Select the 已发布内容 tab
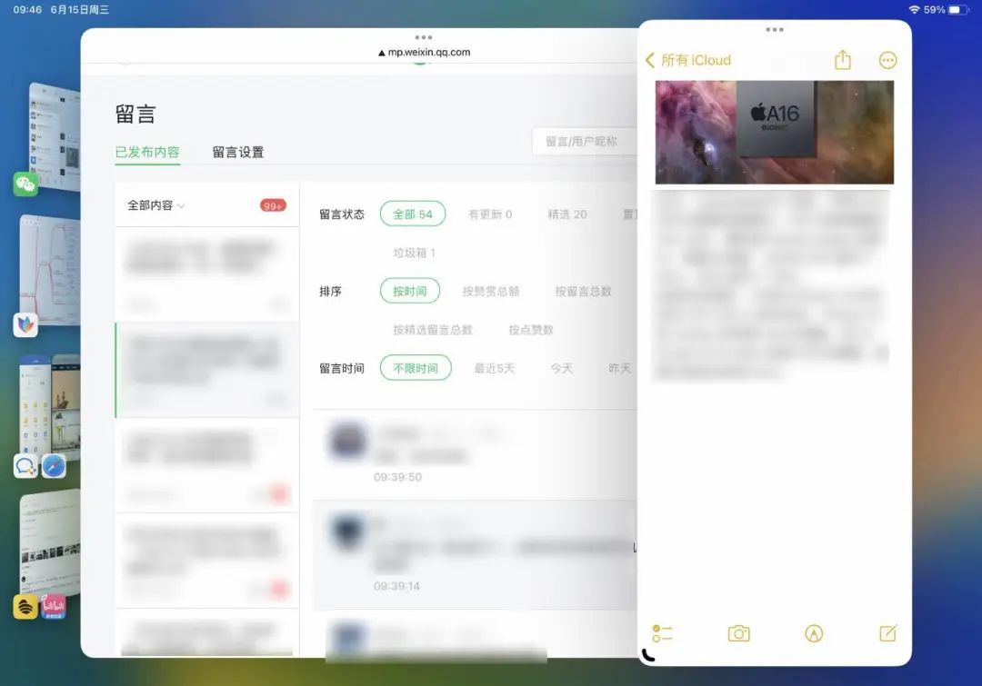The width and height of the screenshot is (982, 686). coord(146,152)
